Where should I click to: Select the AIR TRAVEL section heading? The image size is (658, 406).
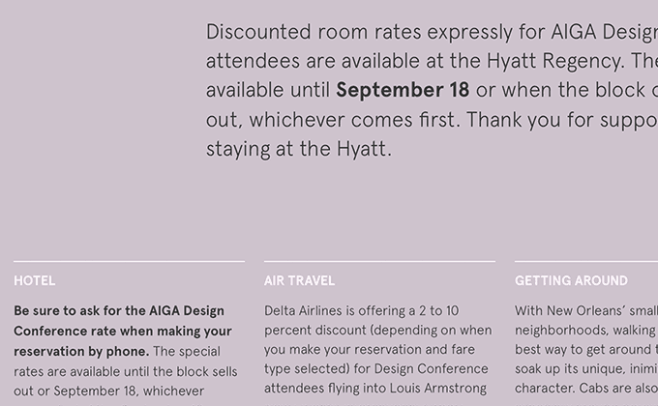click(x=299, y=280)
